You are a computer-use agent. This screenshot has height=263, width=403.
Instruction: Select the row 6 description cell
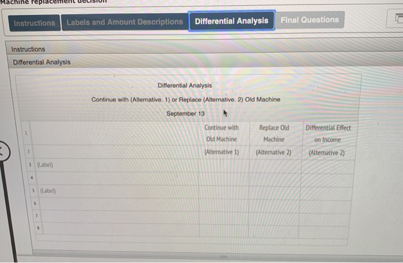(x=119, y=204)
